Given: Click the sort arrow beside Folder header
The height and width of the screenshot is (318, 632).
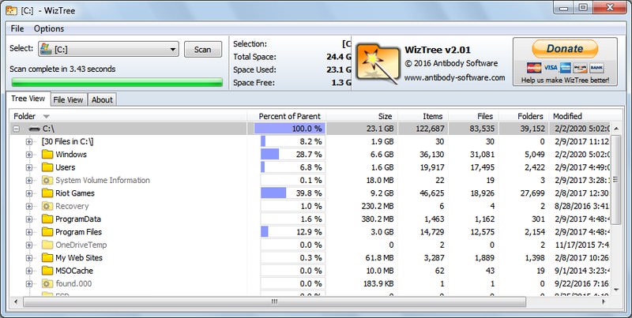Looking at the screenshot, I should [47, 117].
